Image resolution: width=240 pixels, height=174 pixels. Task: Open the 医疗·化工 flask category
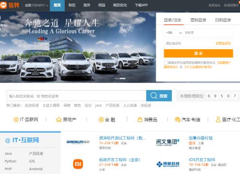click(x=218, y=120)
